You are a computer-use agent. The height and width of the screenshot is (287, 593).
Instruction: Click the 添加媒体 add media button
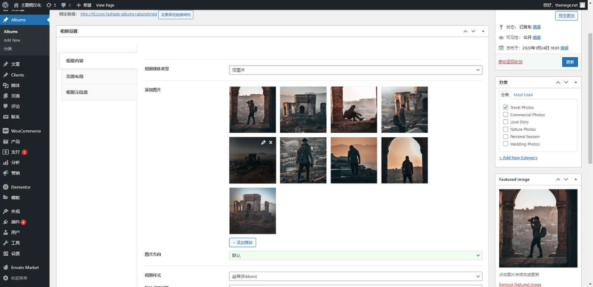tap(243, 243)
